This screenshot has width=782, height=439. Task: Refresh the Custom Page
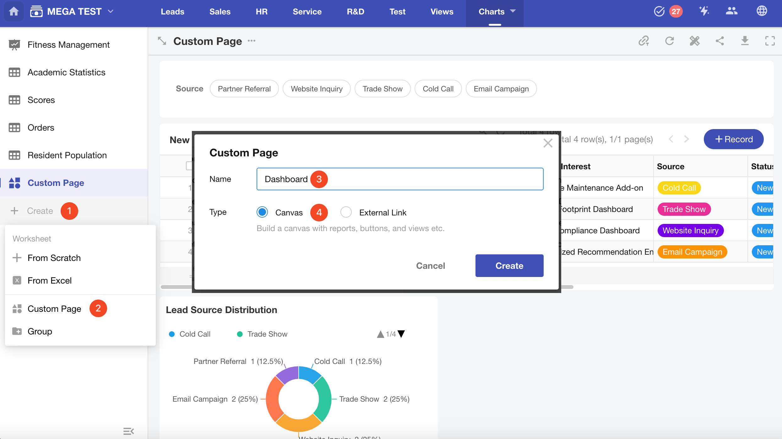point(669,41)
